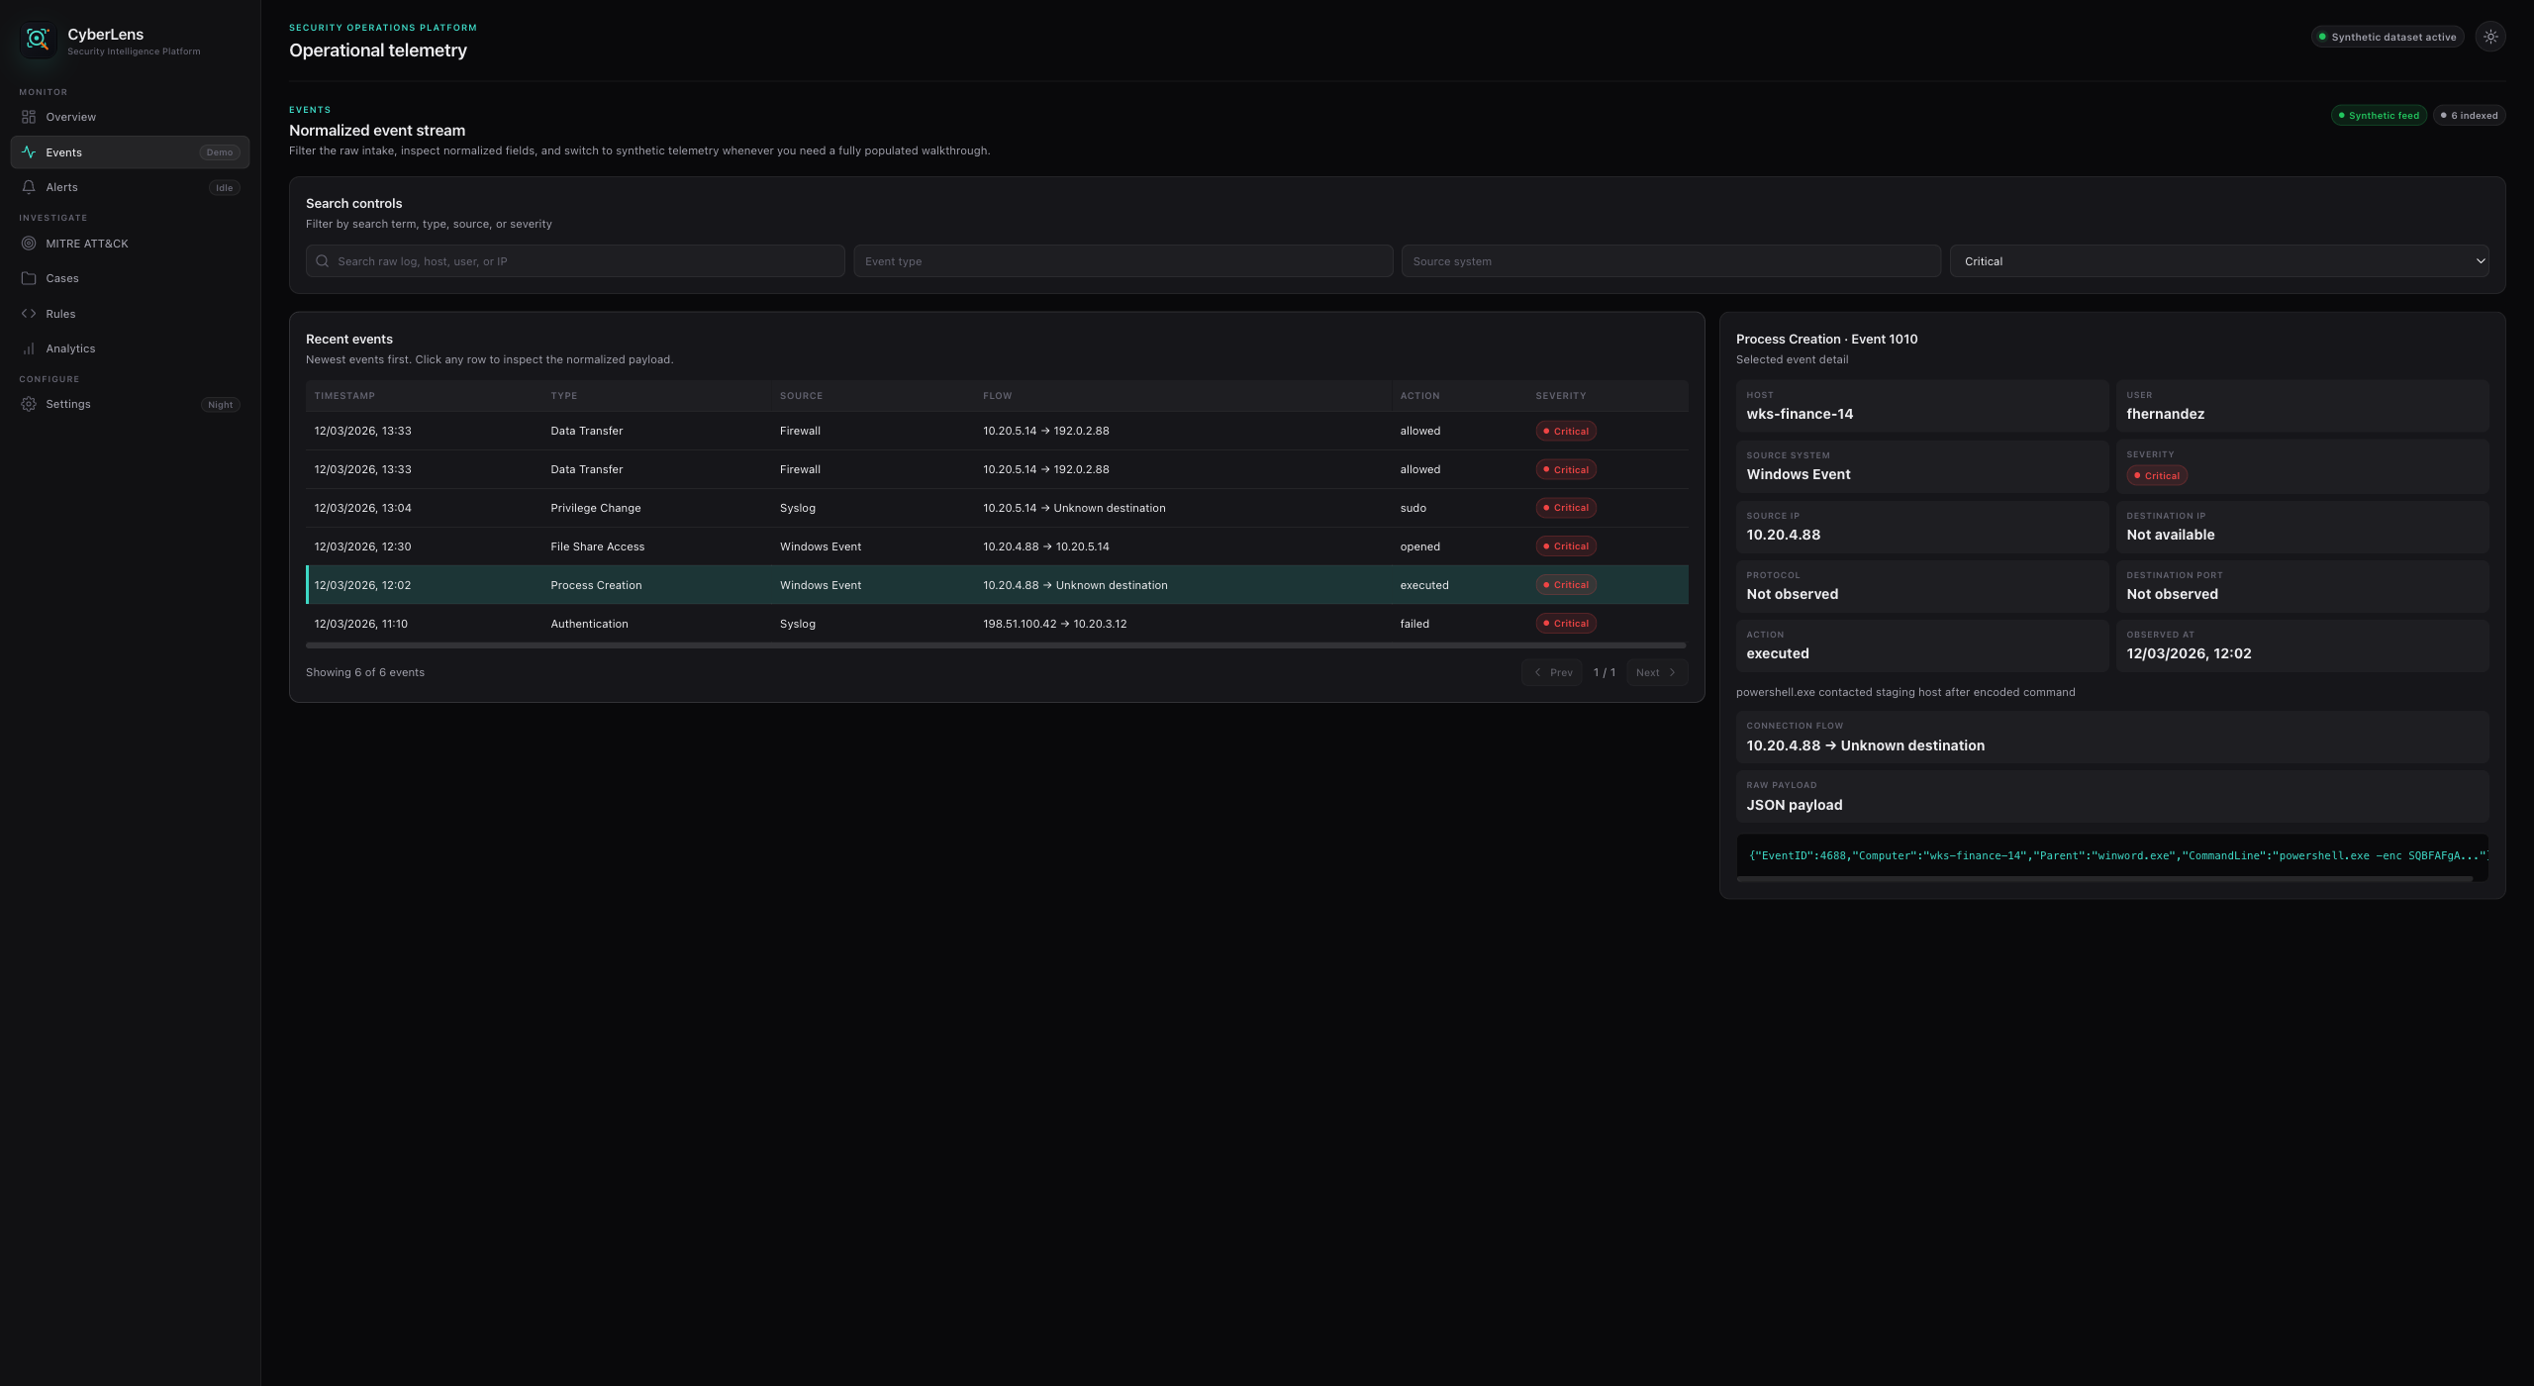This screenshot has width=2534, height=1386.
Task: Select the Events nav item
Action: tap(129, 152)
